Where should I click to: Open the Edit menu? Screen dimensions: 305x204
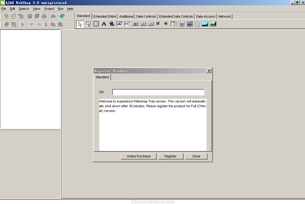[13, 9]
